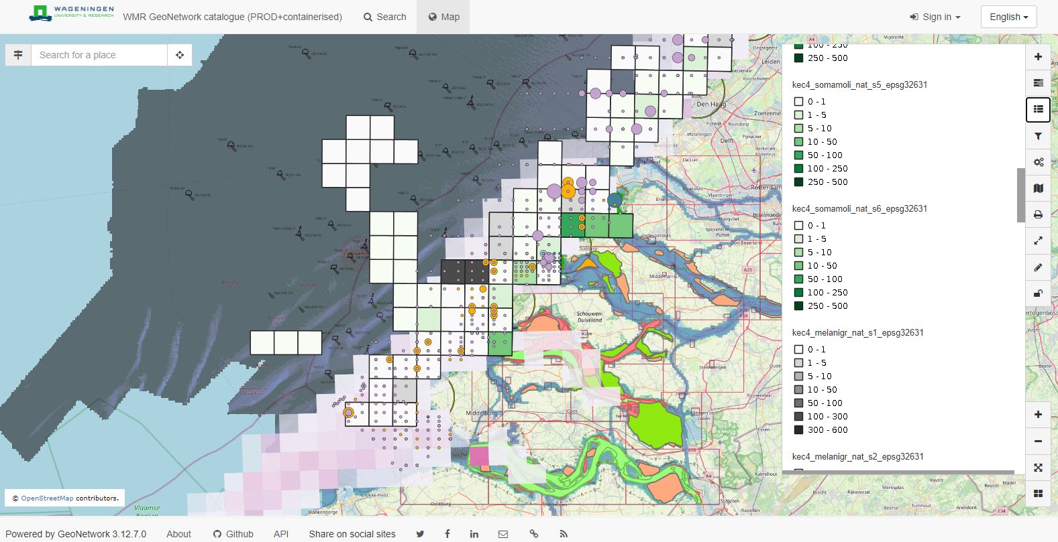
Task: Open the manage layers panel icon
Action: [1038, 83]
